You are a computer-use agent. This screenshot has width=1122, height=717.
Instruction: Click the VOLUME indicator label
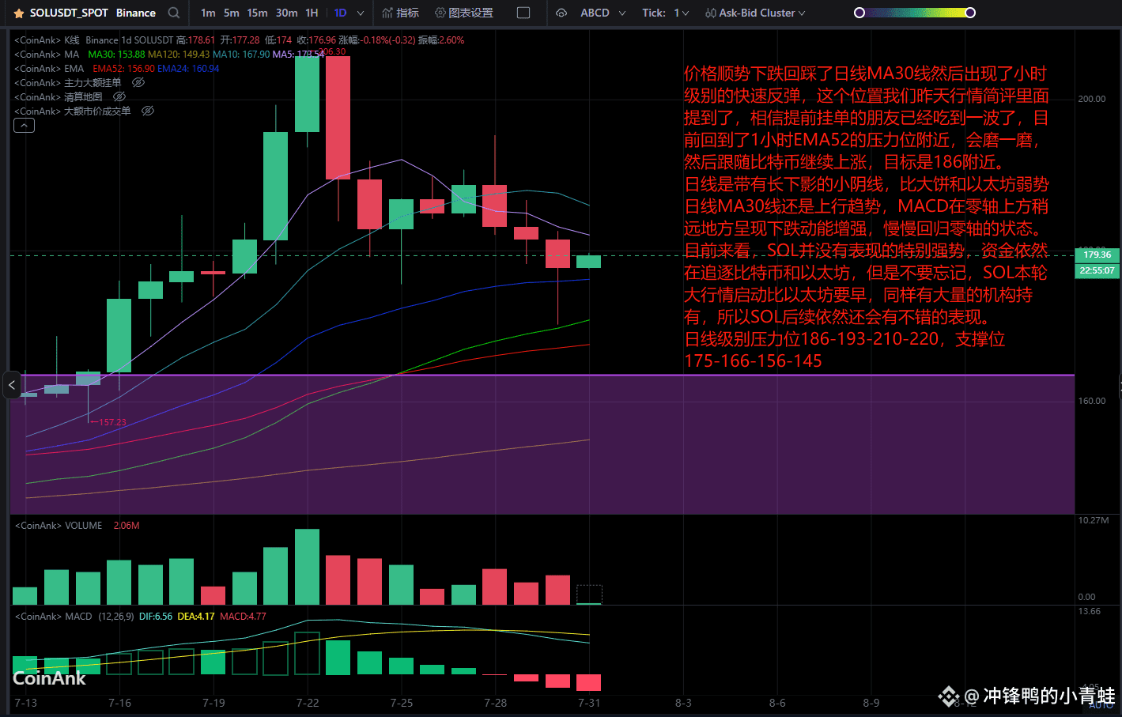pyautogui.click(x=83, y=525)
